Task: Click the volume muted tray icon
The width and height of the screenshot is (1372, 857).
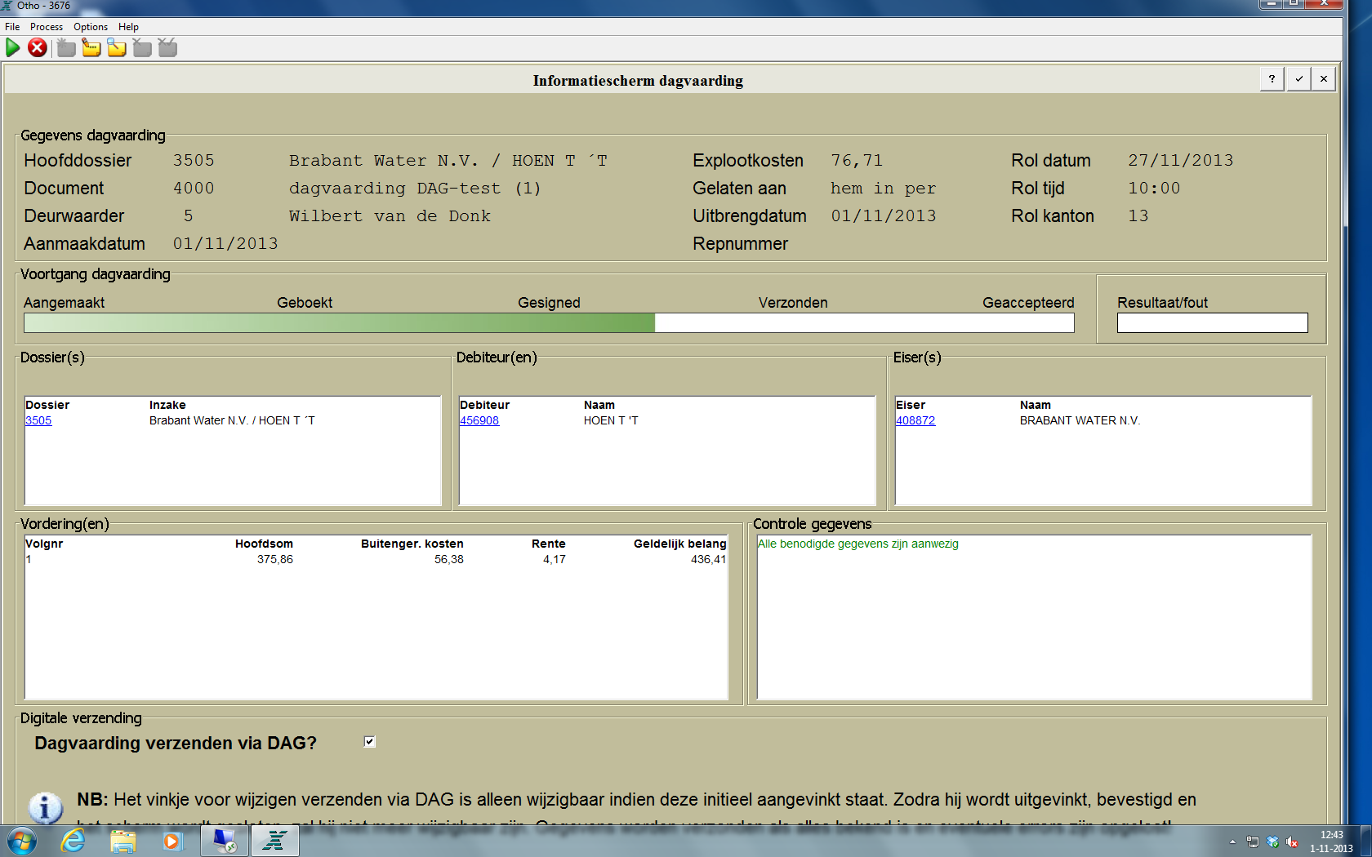Action: [x=1292, y=841]
